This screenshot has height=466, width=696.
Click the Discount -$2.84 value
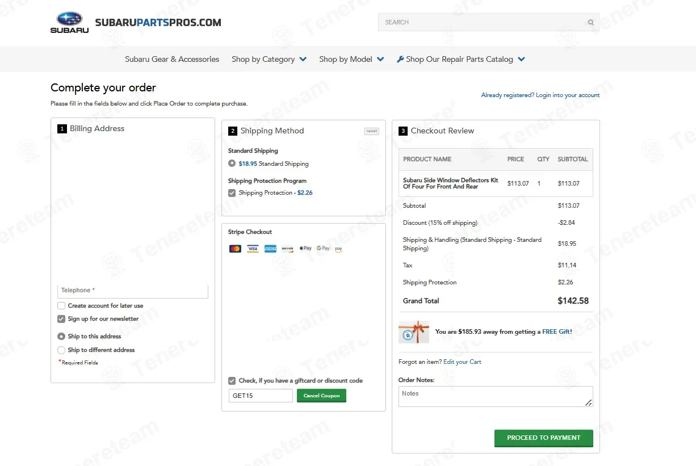tap(567, 223)
